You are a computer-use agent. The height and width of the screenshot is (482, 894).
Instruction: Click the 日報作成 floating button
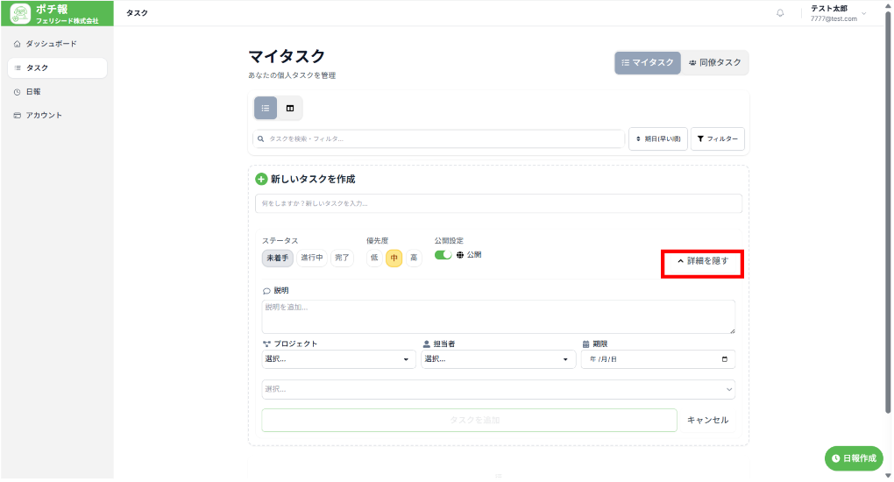[x=853, y=458]
